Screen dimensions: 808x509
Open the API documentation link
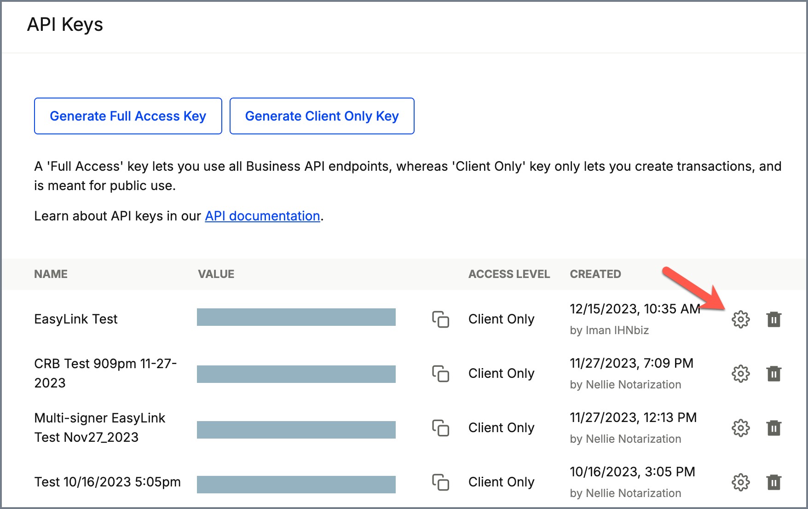tap(262, 216)
